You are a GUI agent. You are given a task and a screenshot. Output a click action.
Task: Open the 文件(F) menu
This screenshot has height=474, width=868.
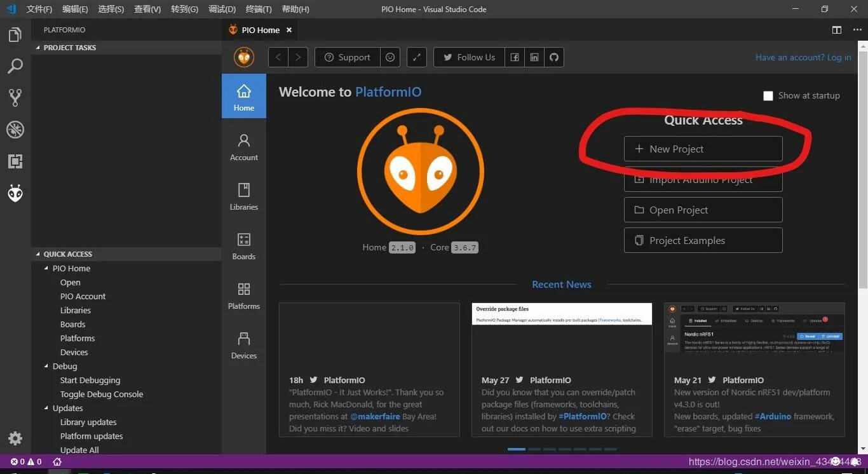tap(39, 9)
